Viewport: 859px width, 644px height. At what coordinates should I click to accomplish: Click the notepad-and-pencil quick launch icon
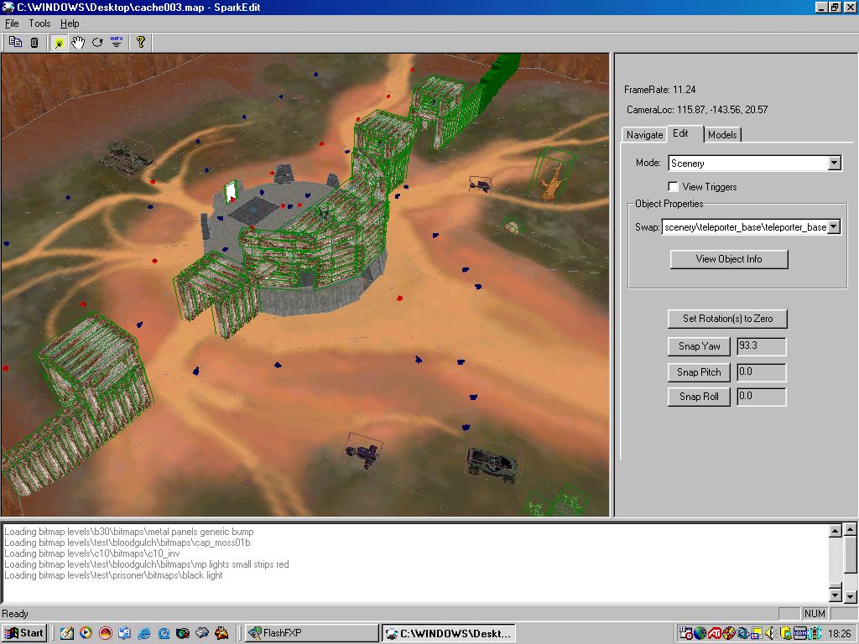pyautogui.click(x=67, y=633)
